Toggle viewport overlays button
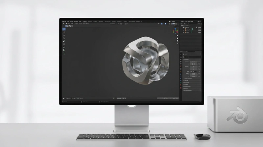 (166, 24)
